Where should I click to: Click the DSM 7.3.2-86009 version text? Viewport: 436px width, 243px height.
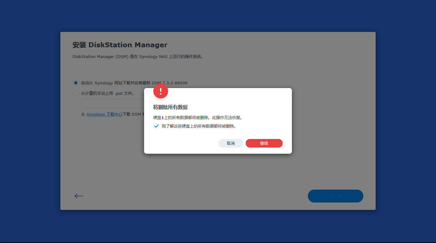click(170, 83)
